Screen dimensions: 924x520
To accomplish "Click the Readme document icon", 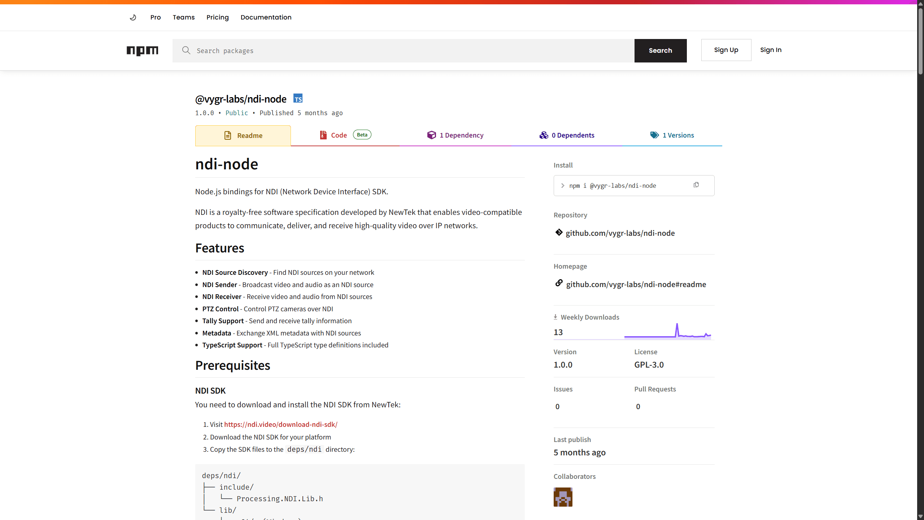I will click(x=227, y=135).
